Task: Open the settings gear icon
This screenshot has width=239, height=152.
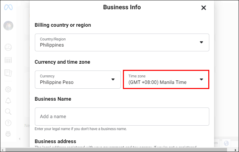Action: pos(8,89)
